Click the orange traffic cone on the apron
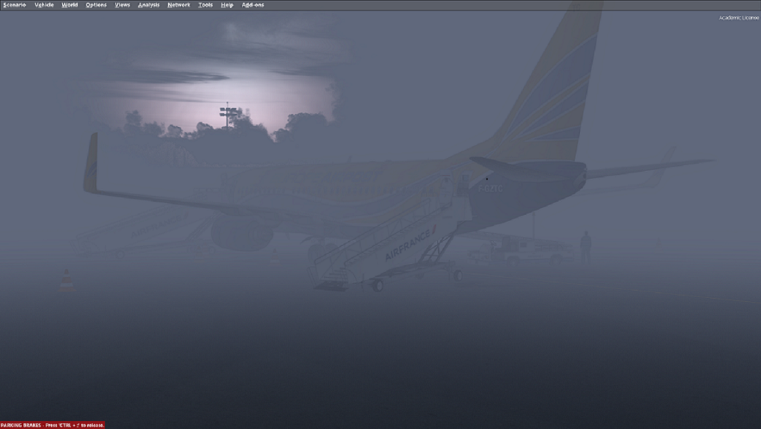This screenshot has width=761, height=429. coord(66,281)
